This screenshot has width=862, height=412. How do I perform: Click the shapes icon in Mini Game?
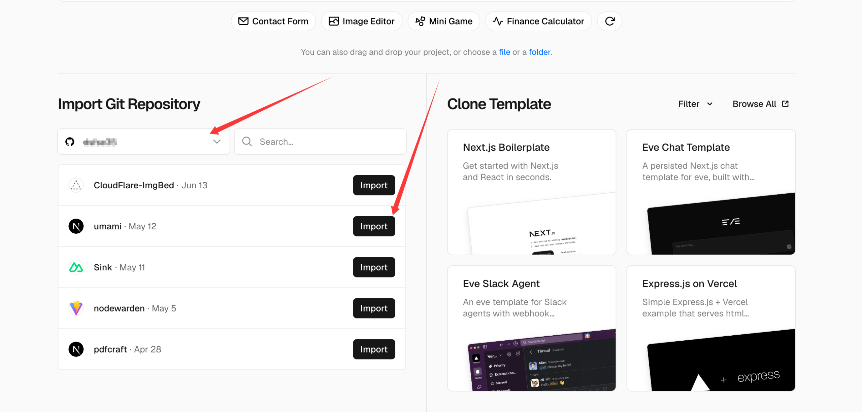420,21
